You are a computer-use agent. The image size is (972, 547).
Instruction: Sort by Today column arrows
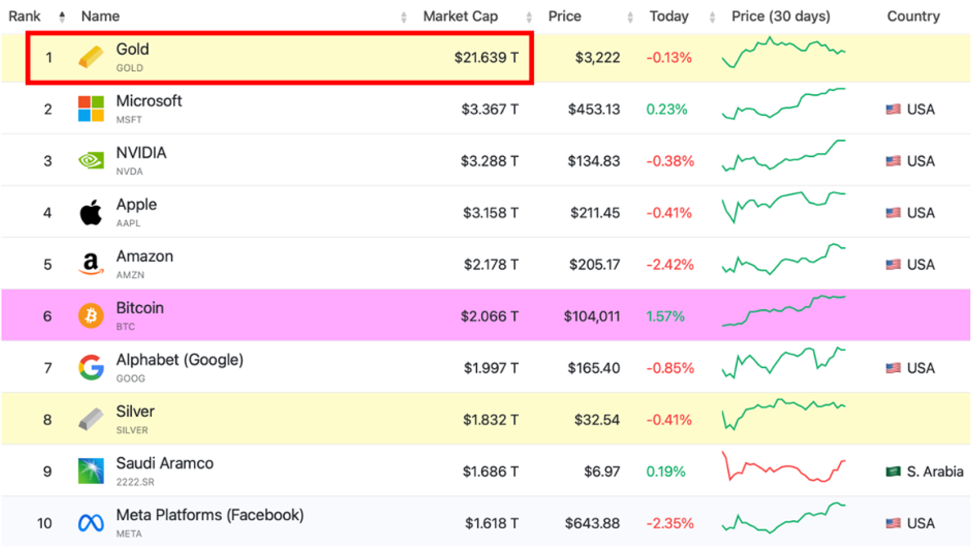pos(712,18)
